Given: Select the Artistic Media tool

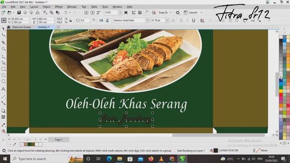Looking at the screenshot, I should point(3,63).
